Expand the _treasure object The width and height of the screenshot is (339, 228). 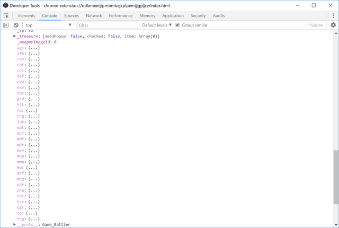tap(14, 36)
